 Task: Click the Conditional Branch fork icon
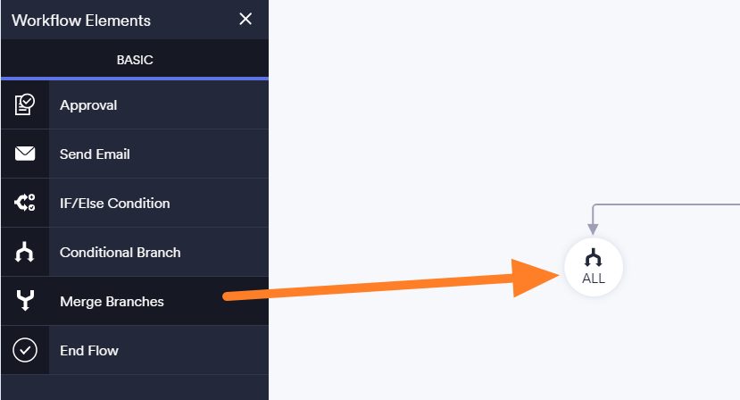tap(24, 253)
